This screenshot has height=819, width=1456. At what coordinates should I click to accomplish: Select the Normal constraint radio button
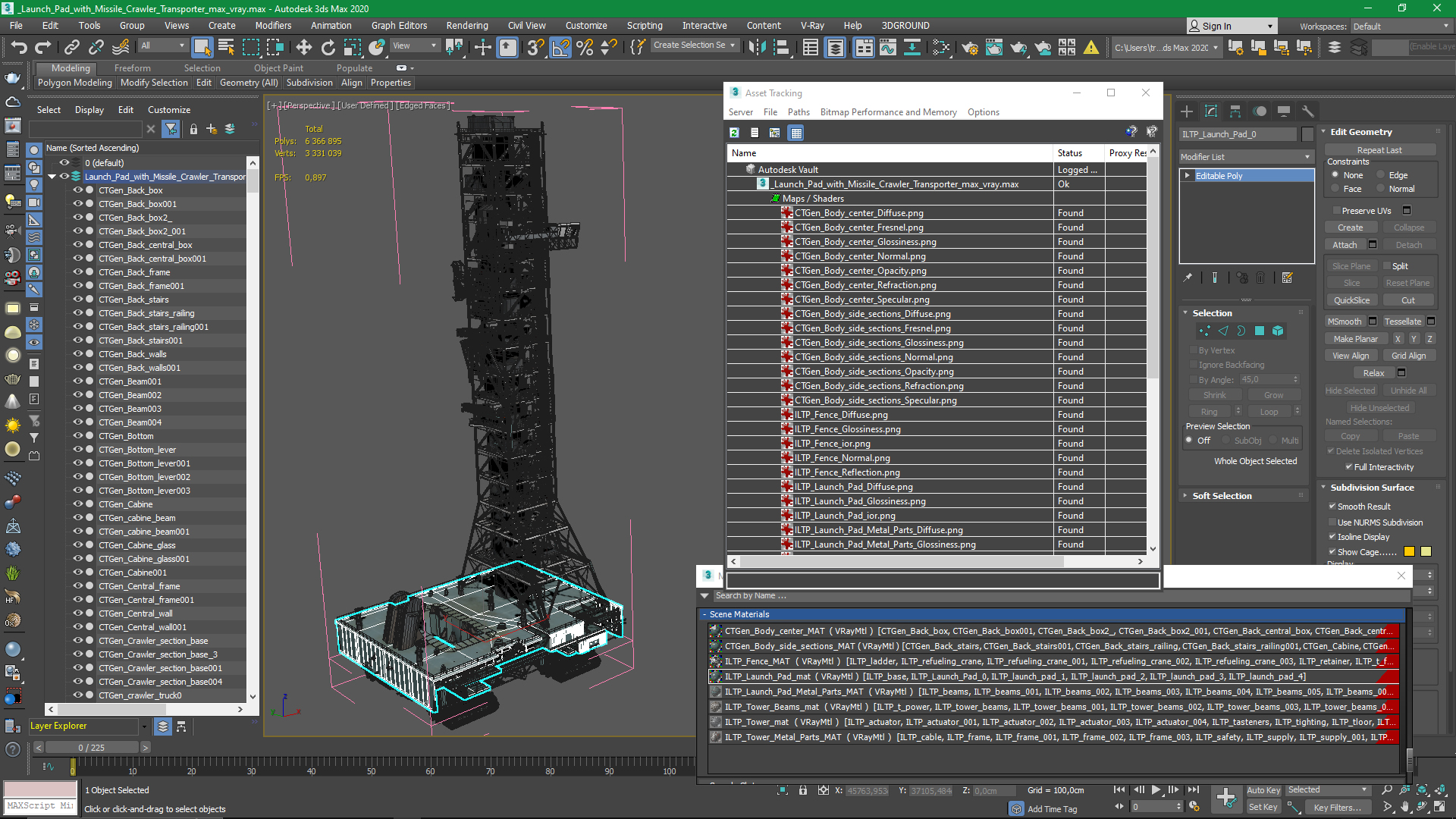pyautogui.click(x=1381, y=189)
